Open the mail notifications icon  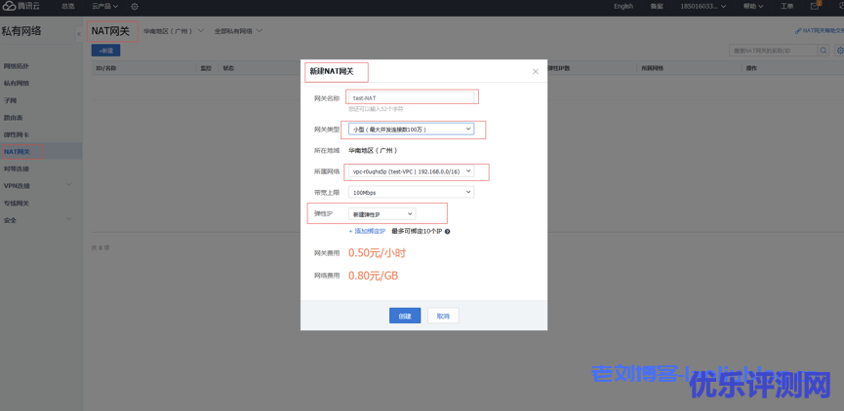point(815,6)
